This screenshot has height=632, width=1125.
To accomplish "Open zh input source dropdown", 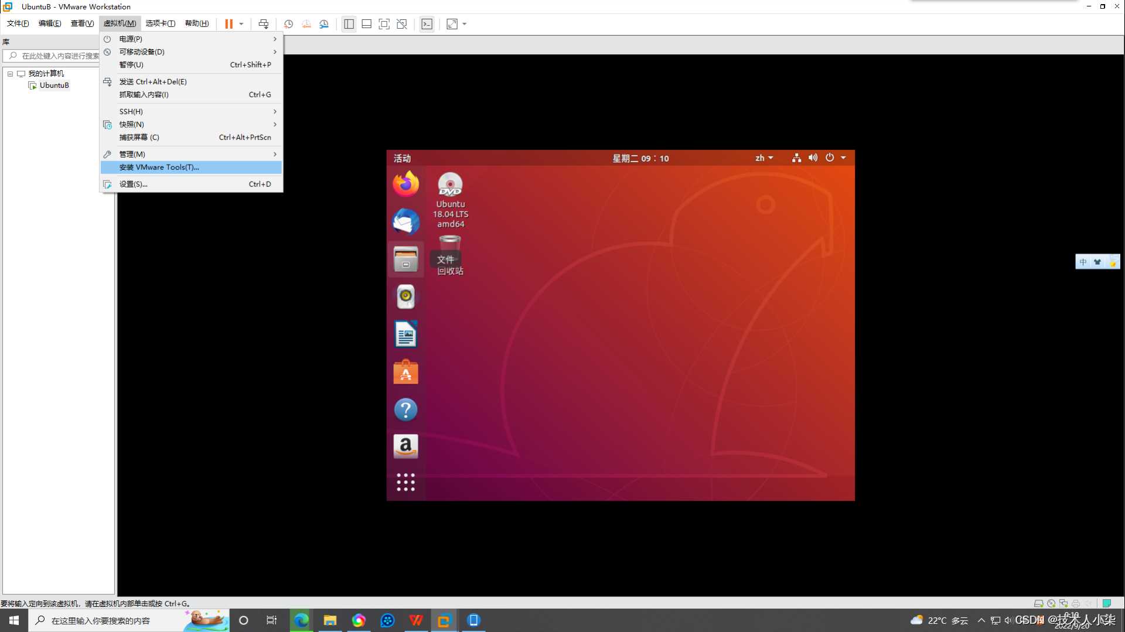I will [764, 158].
